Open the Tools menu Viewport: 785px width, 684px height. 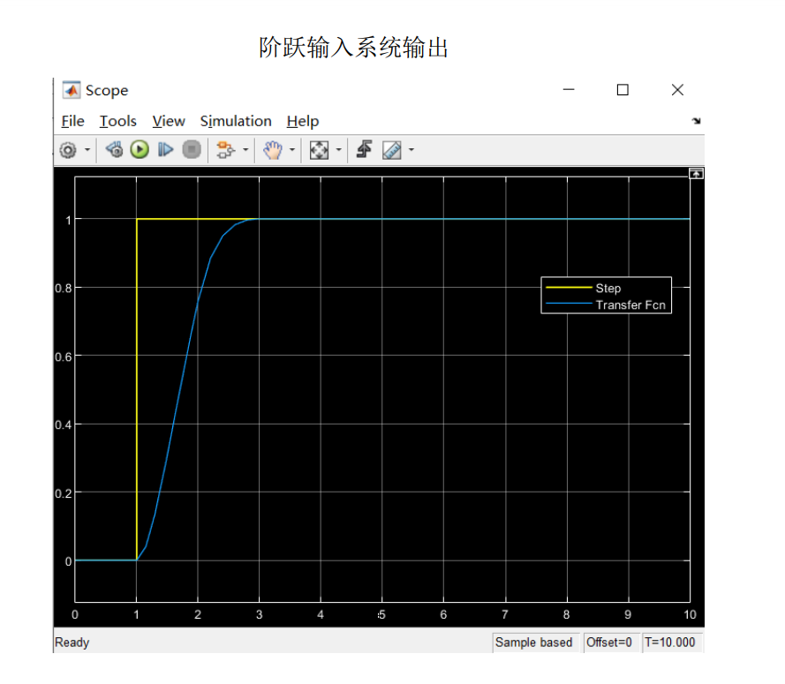point(117,121)
